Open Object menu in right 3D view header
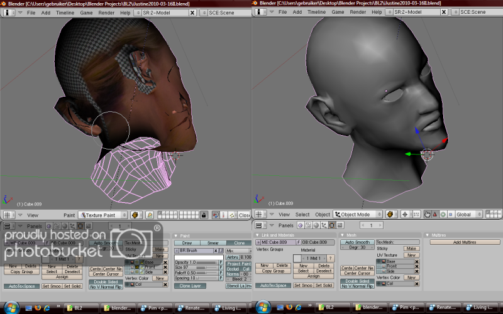Screen dimensions: 503x314 tap(323, 214)
